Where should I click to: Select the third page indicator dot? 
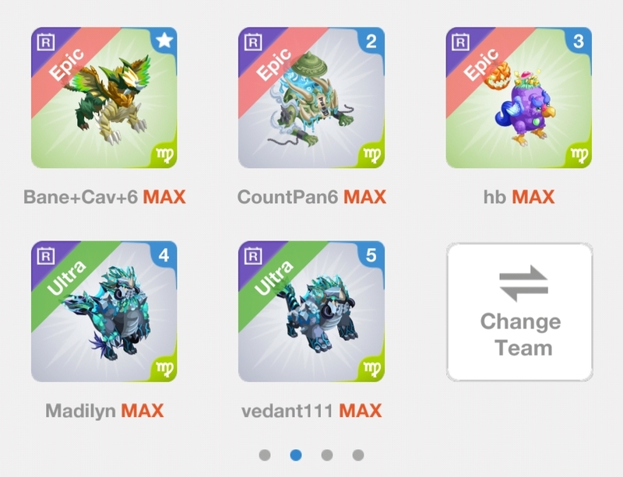(x=327, y=454)
